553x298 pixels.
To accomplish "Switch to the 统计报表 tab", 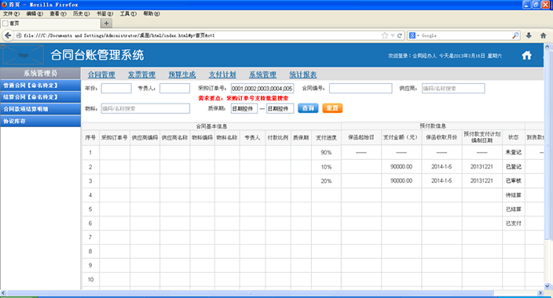I will pos(302,74).
